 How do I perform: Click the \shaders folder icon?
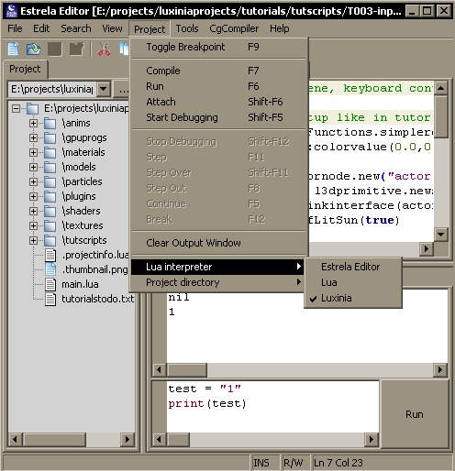(50, 211)
